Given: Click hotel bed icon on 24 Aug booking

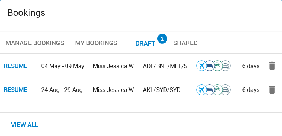Looking at the screenshot, I should 209,90.
